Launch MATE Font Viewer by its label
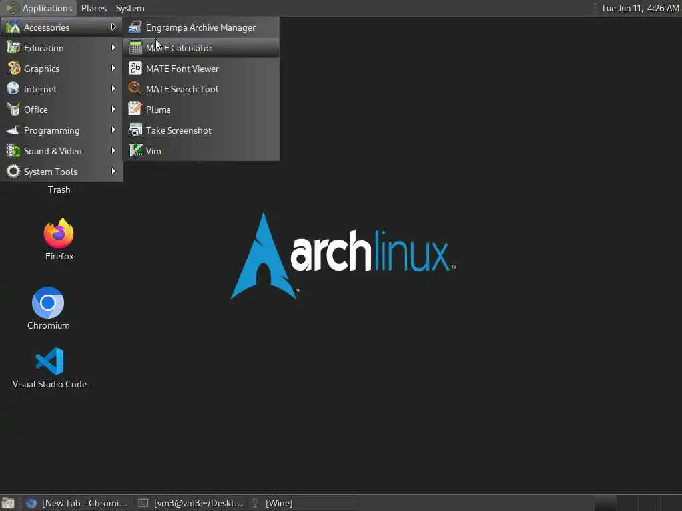Image resolution: width=682 pixels, height=511 pixels. tap(182, 69)
